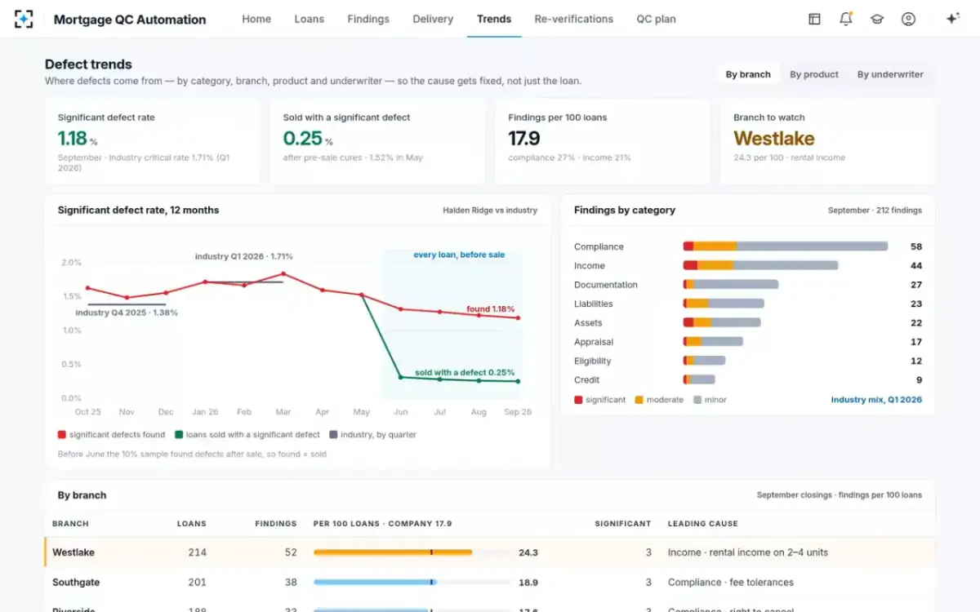Open the Westlake branch to watch card
Viewport: 980px width, 612px height.
[x=827, y=141]
